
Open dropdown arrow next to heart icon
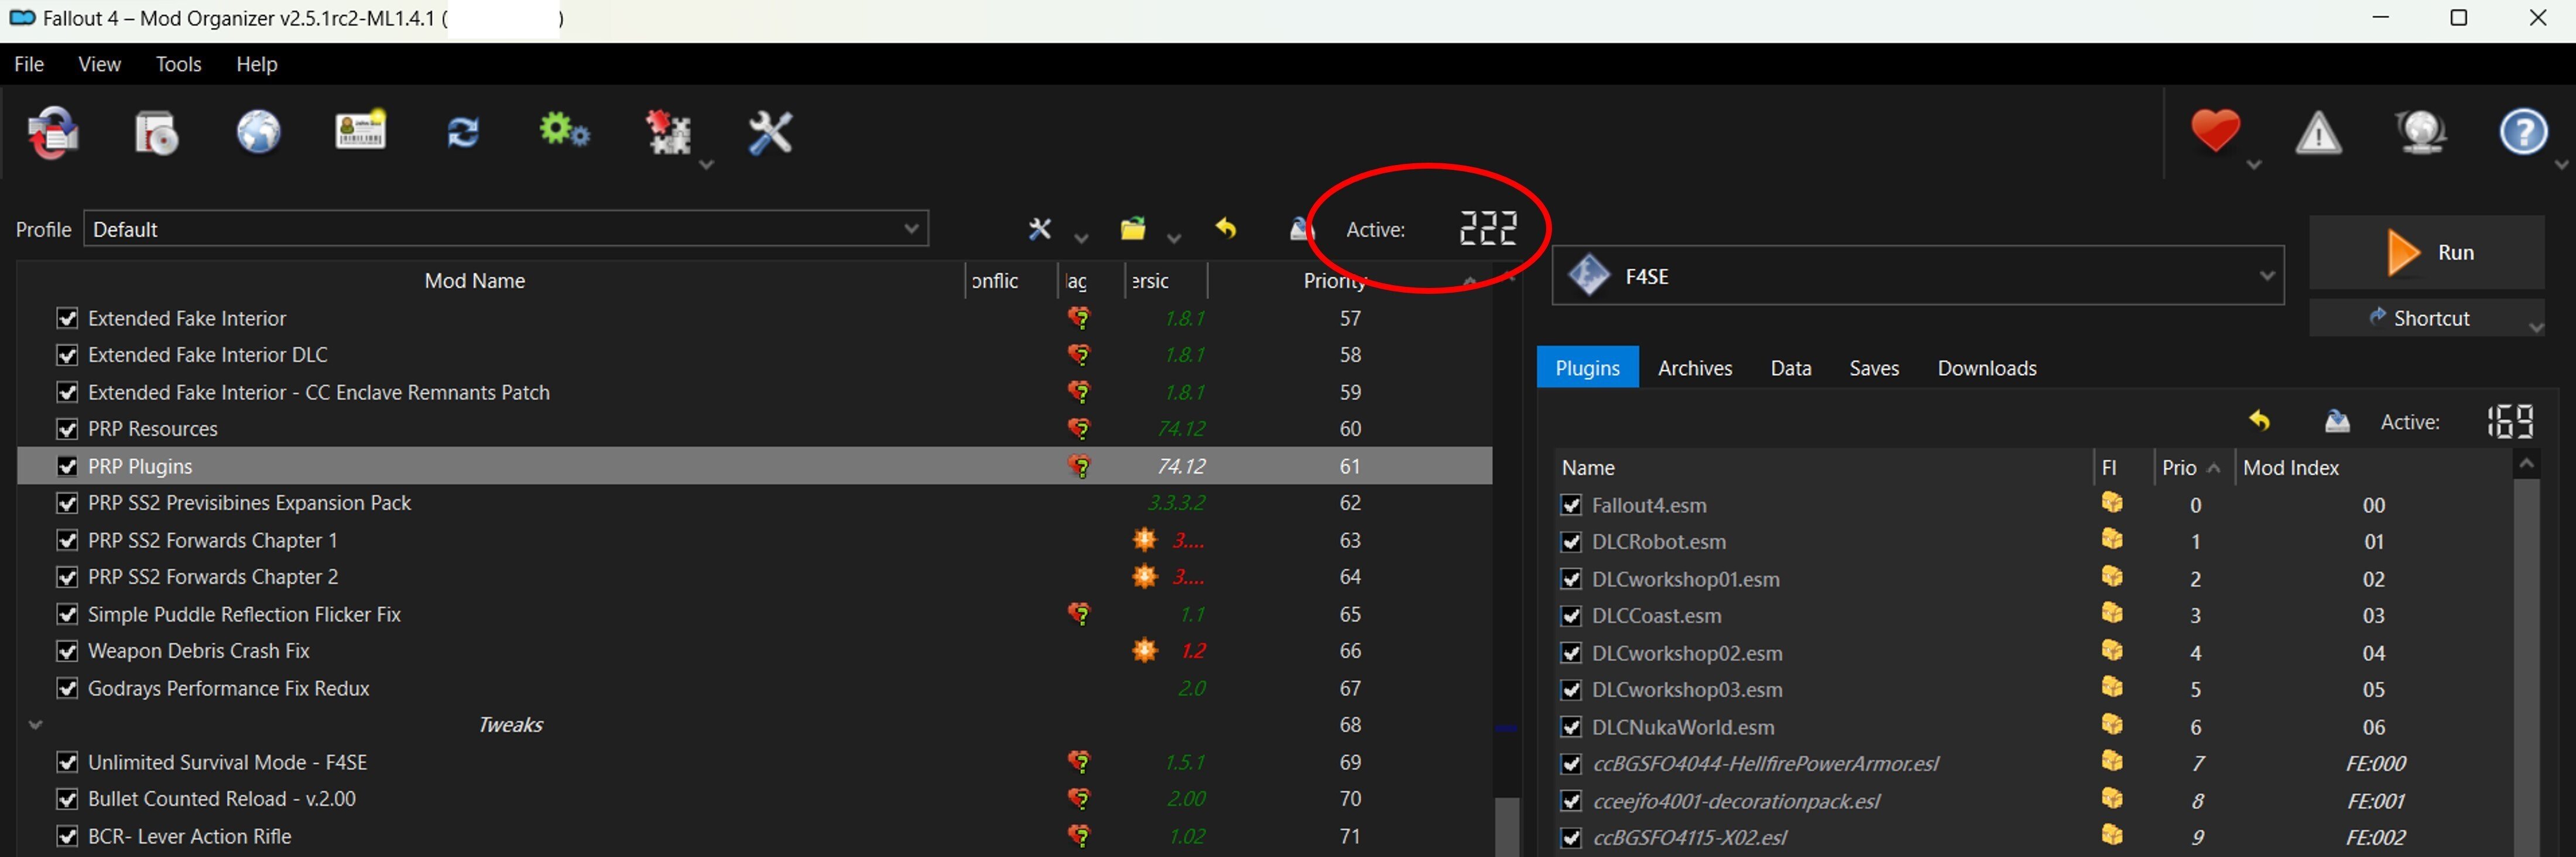click(x=2254, y=165)
